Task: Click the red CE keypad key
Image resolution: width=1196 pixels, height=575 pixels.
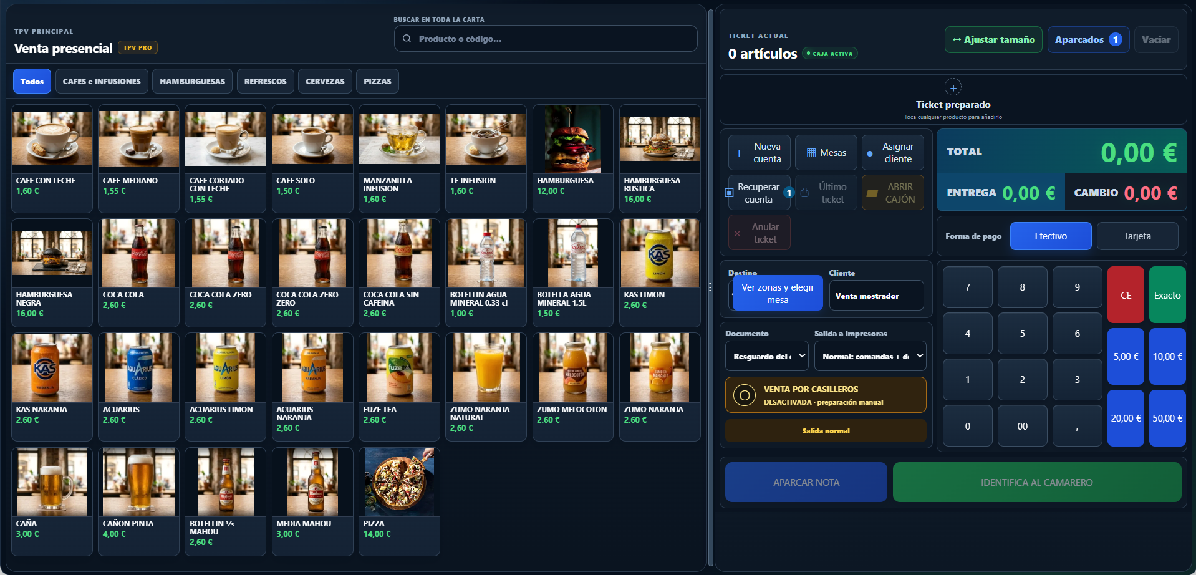Action: pos(1126,295)
